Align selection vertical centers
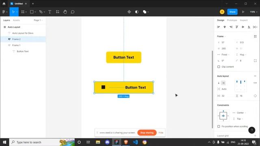Screen dimensions: 260x146 (243, 27)
